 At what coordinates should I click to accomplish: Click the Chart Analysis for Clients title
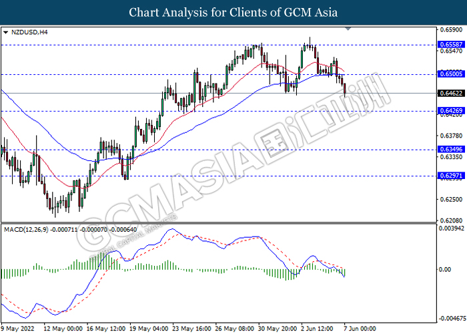[x=233, y=13]
